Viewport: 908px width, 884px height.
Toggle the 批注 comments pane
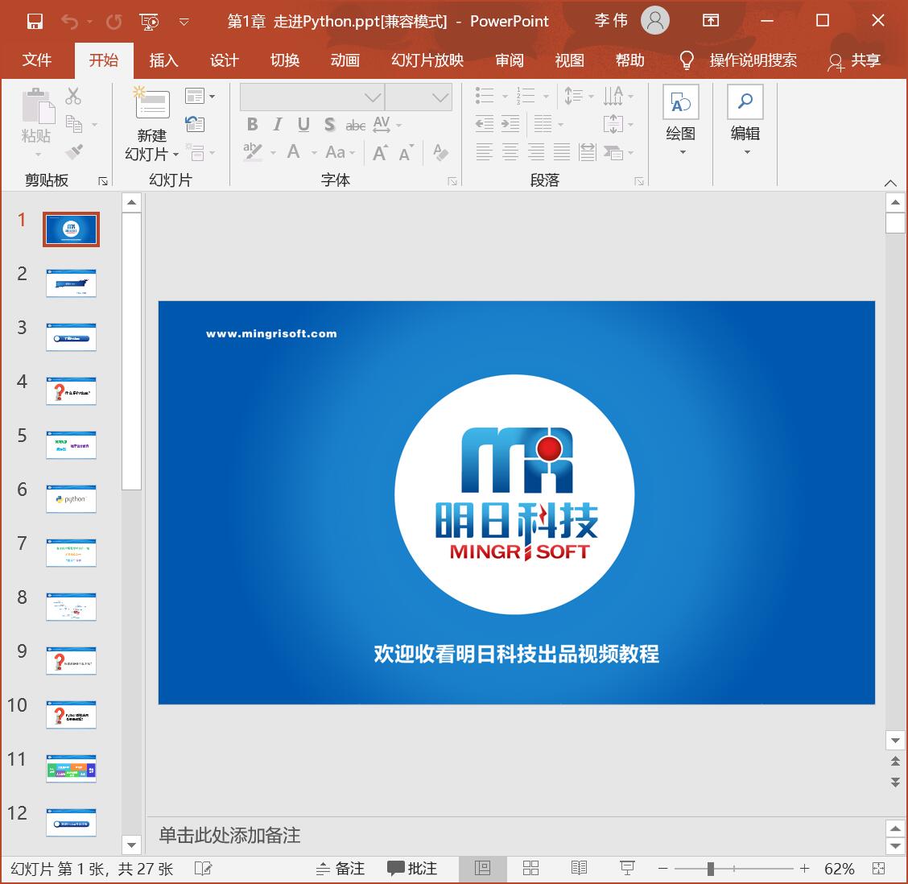point(412,868)
